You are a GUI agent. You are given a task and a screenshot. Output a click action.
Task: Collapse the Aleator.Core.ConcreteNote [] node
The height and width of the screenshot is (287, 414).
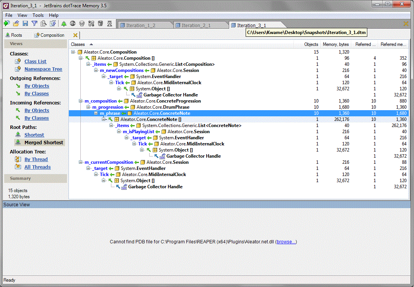103,119
